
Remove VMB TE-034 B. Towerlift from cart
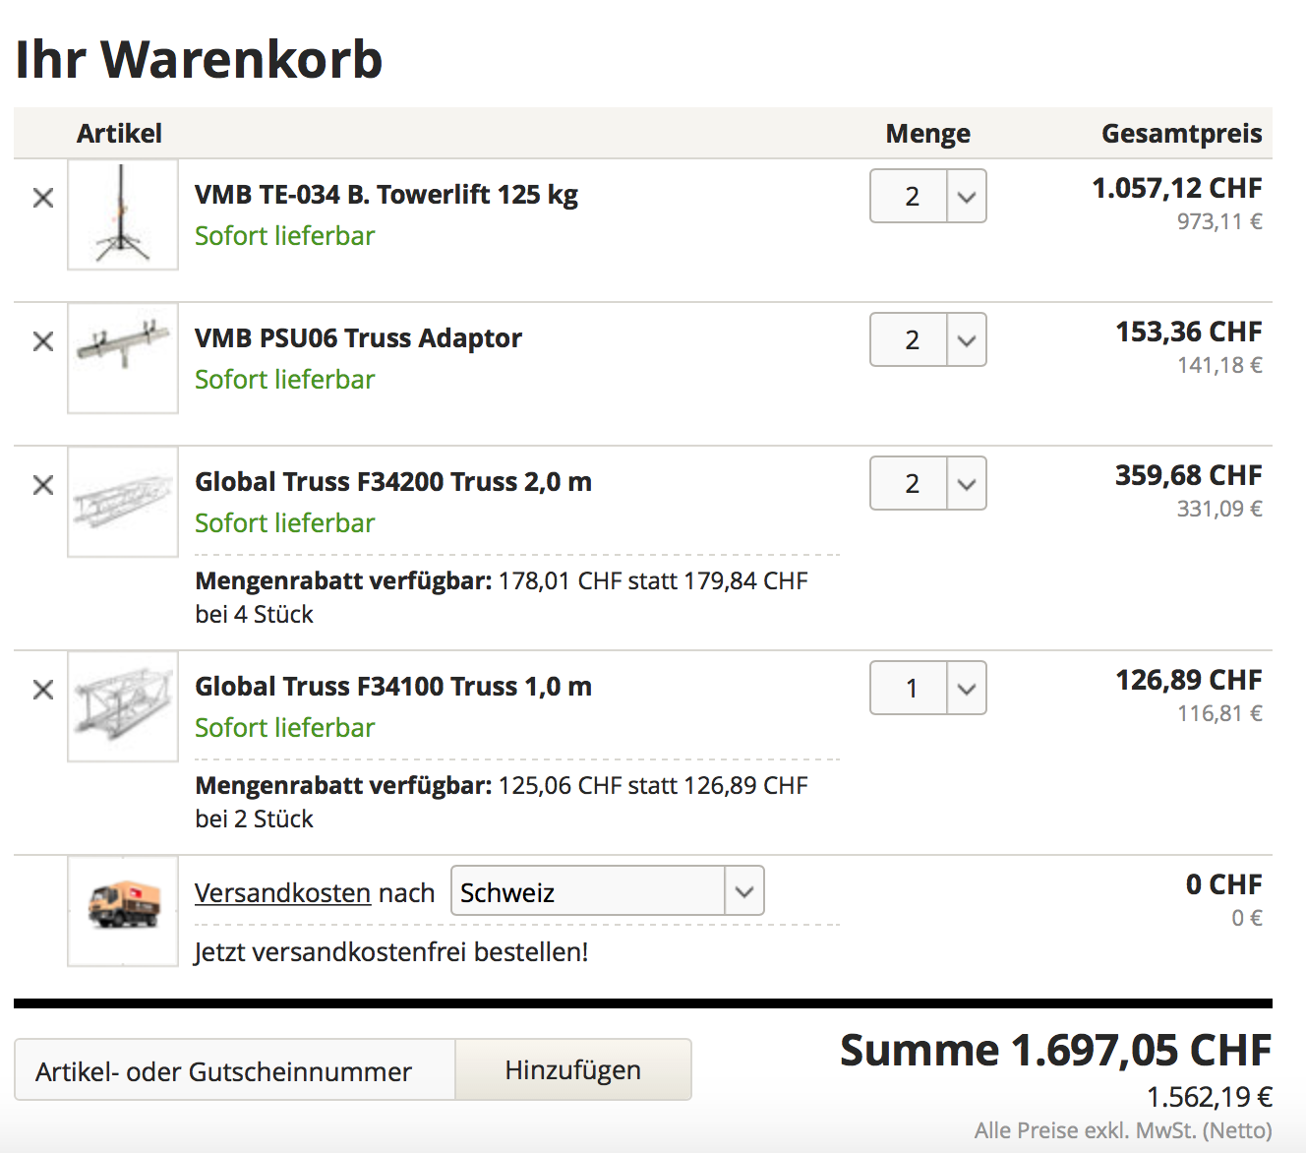pyautogui.click(x=43, y=198)
